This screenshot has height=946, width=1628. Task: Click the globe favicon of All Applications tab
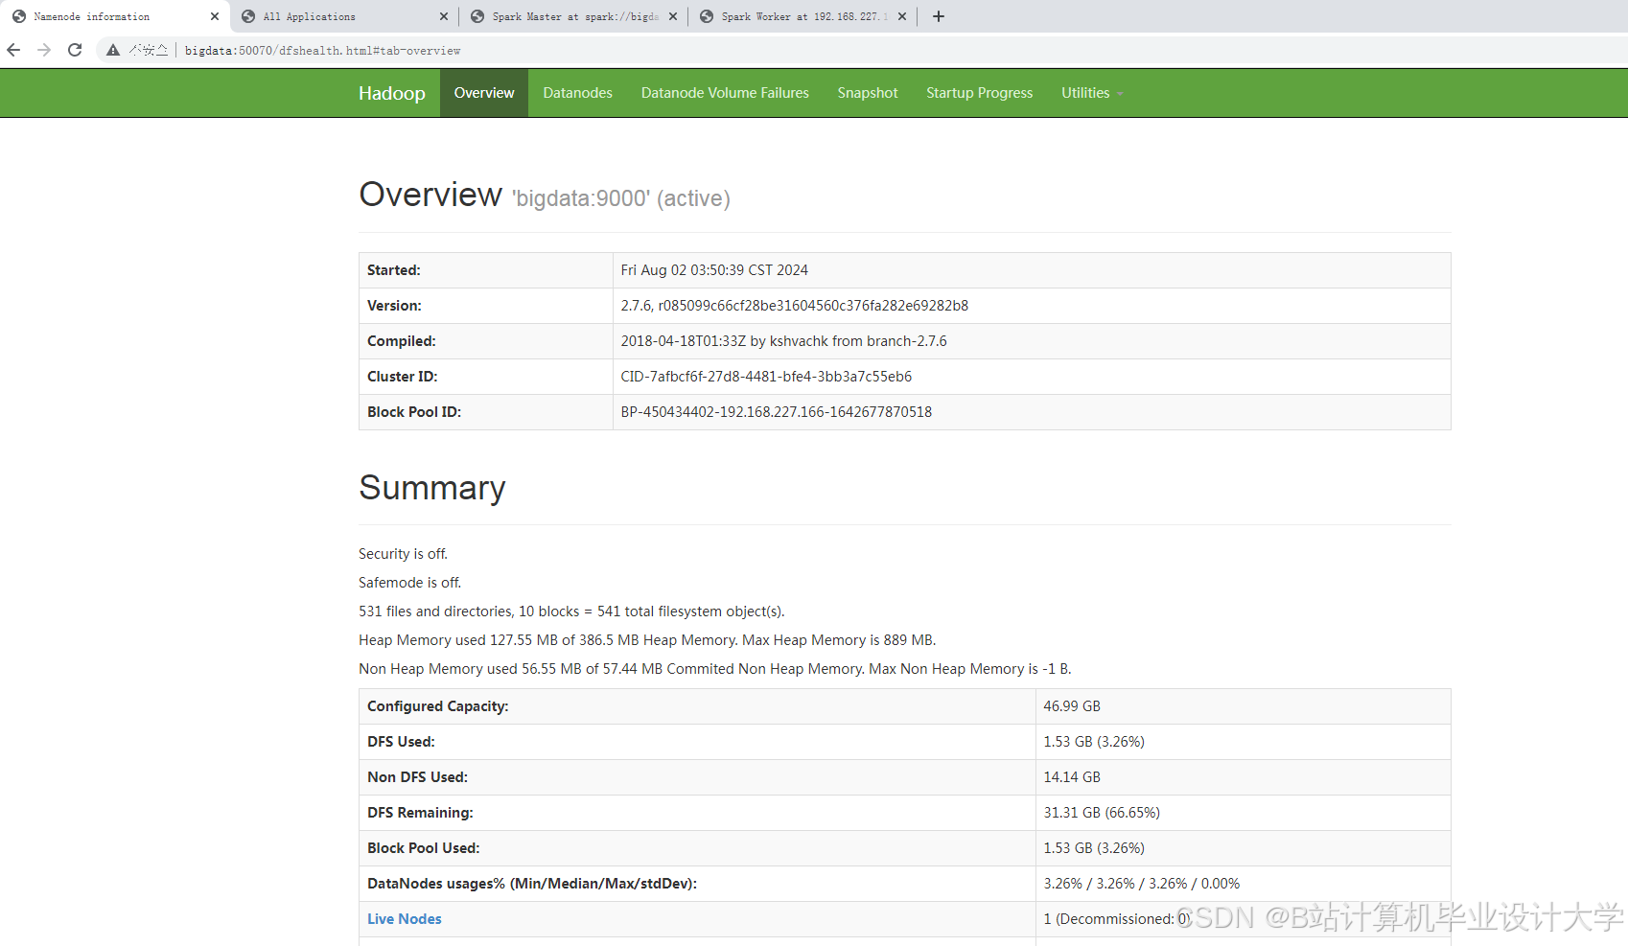pyautogui.click(x=248, y=16)
